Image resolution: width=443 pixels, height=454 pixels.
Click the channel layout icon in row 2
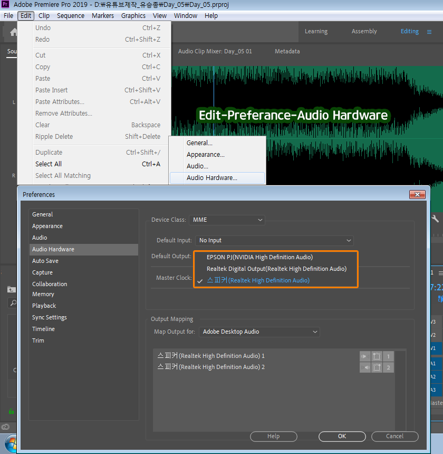coord(377,367)
